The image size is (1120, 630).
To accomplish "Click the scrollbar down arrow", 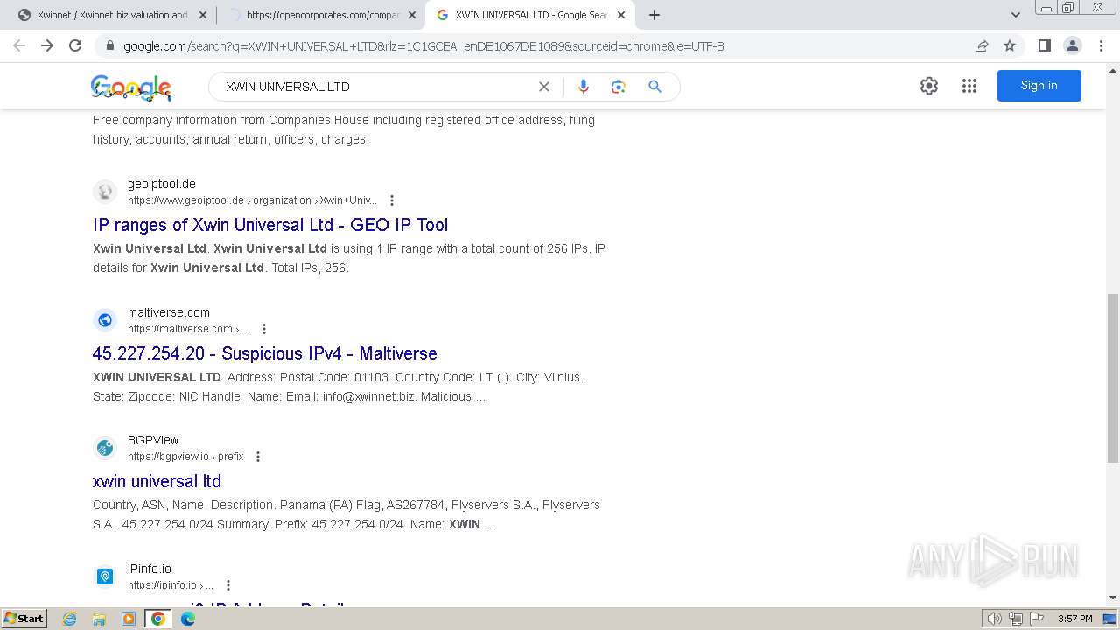I will [x=1113, y=598].
